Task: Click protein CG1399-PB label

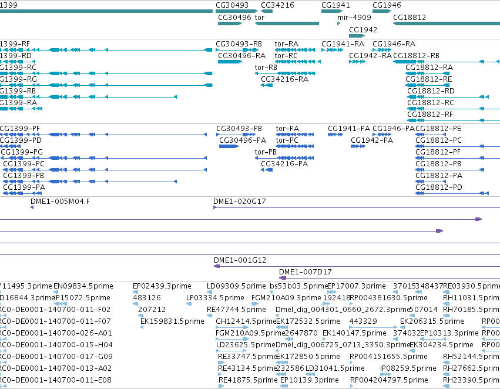Action: (24, 176)
